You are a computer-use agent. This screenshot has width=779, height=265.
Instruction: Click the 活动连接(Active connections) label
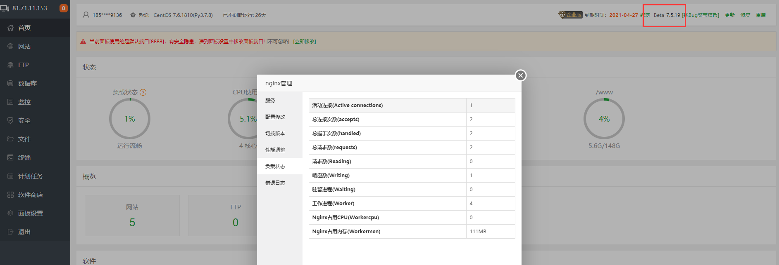click(348, 105)
